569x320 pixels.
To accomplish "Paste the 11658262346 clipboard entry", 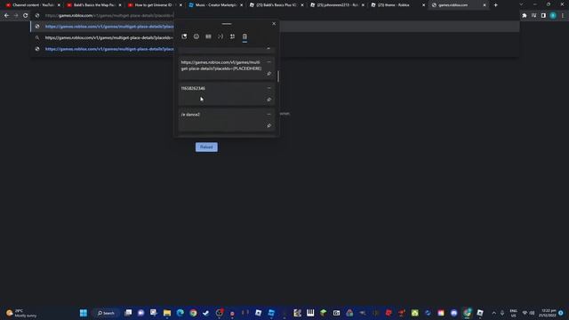I will (227, 93).
